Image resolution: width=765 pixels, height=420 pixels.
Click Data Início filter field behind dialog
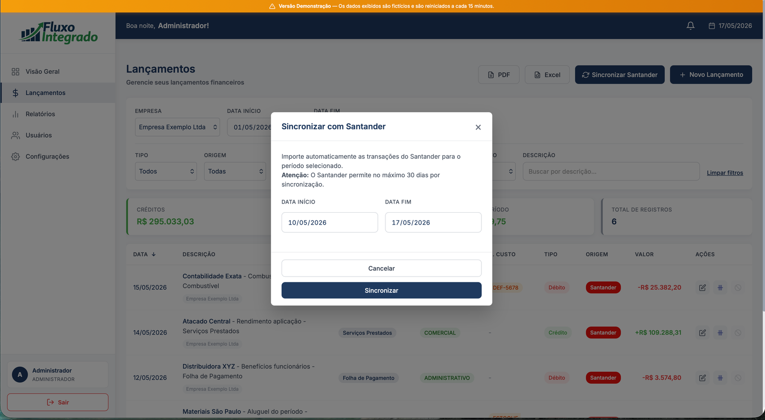click(x=249, y=127)
